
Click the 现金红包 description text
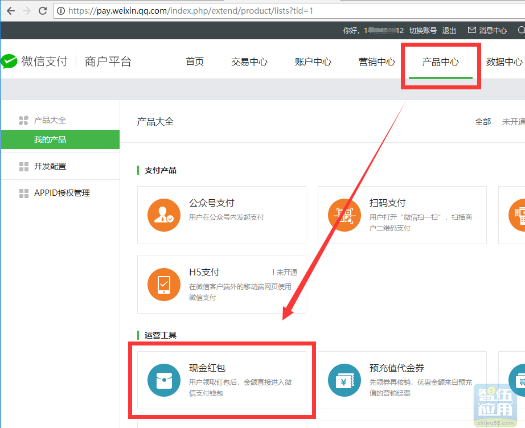pos(240,388)
